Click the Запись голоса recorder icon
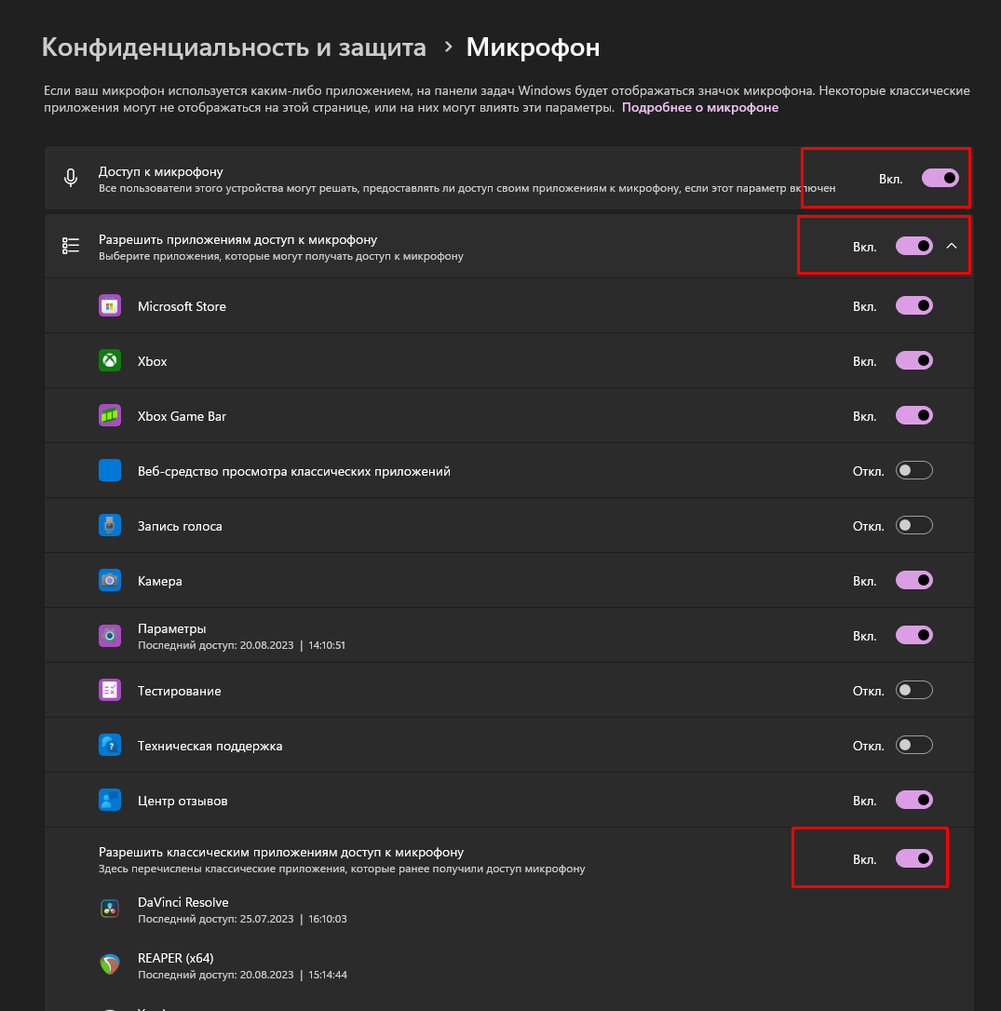 [x=110, y=525]
